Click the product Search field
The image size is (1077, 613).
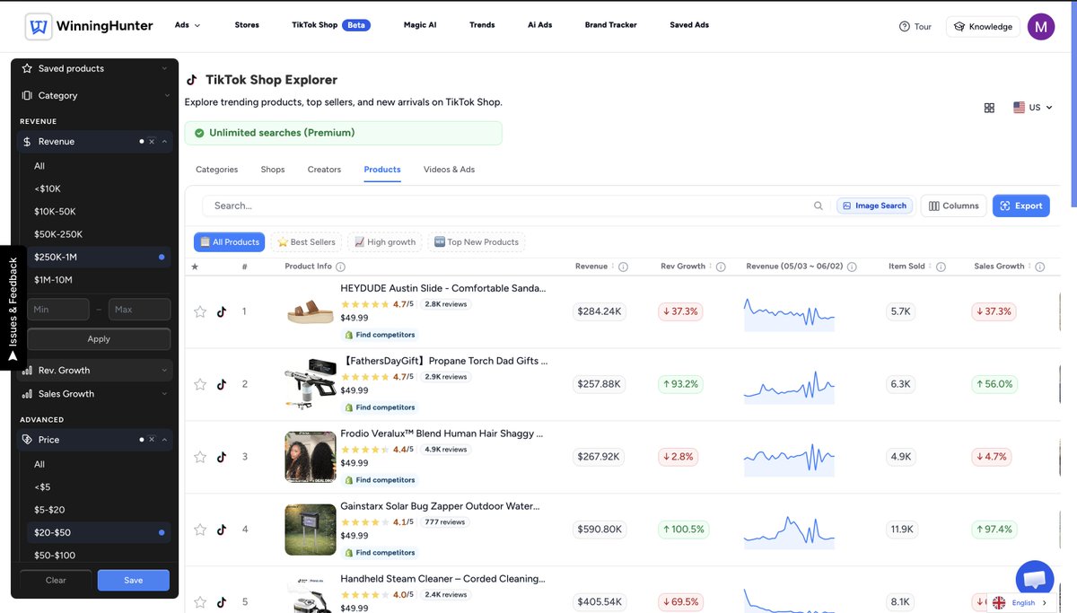[x=512, y=206]
